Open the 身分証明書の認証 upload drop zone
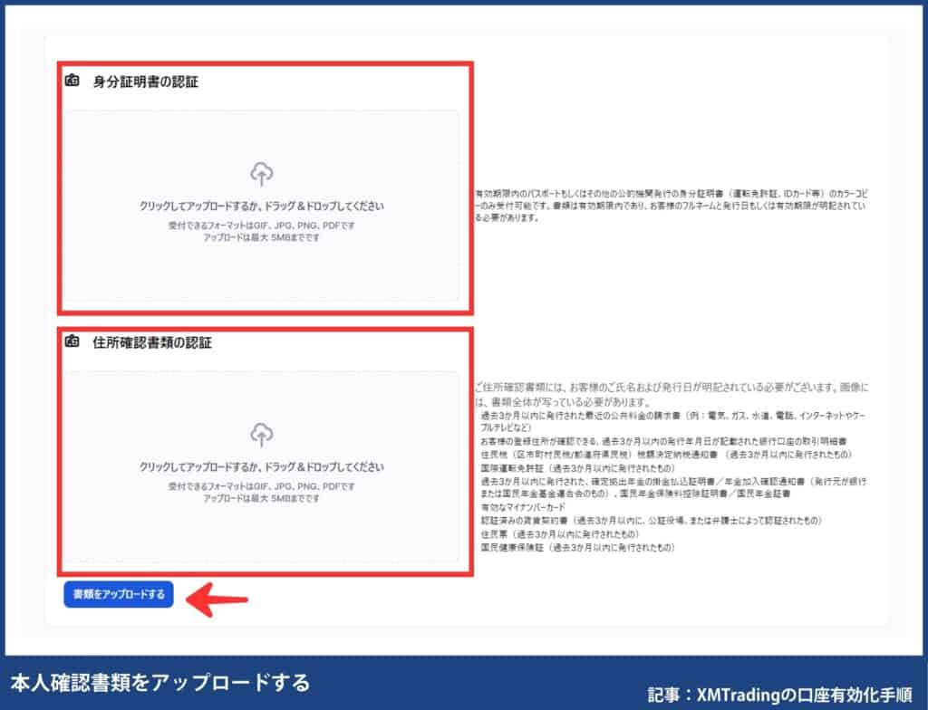This screenshot has width=928, height=710. pos(261,206)
